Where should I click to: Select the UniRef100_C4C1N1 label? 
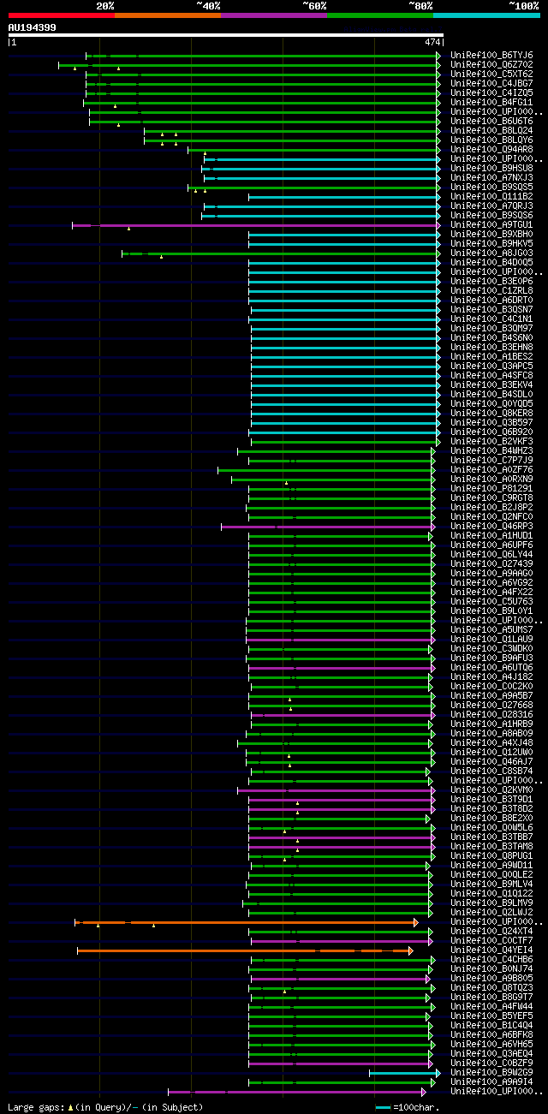tap(491, 319)
